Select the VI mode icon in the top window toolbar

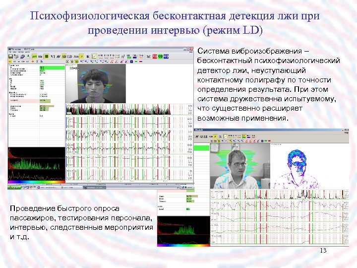click(53, 57)
